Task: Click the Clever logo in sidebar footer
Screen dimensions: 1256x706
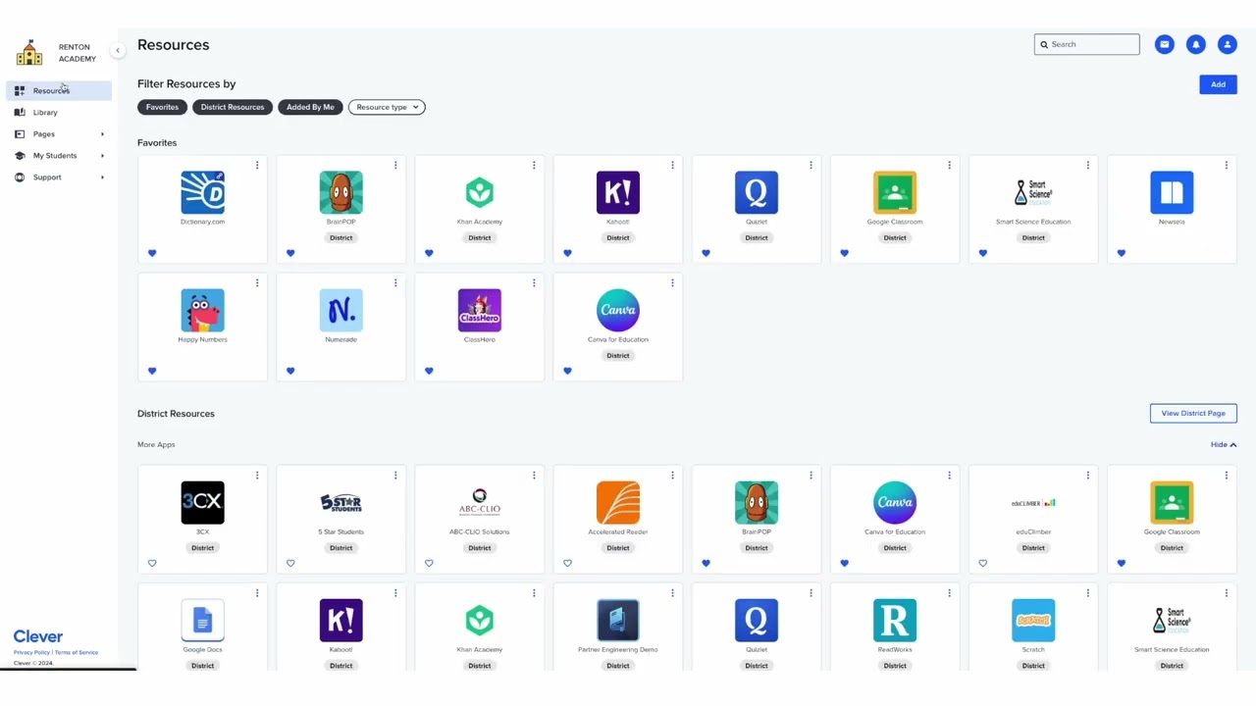Action: point(38,636)
